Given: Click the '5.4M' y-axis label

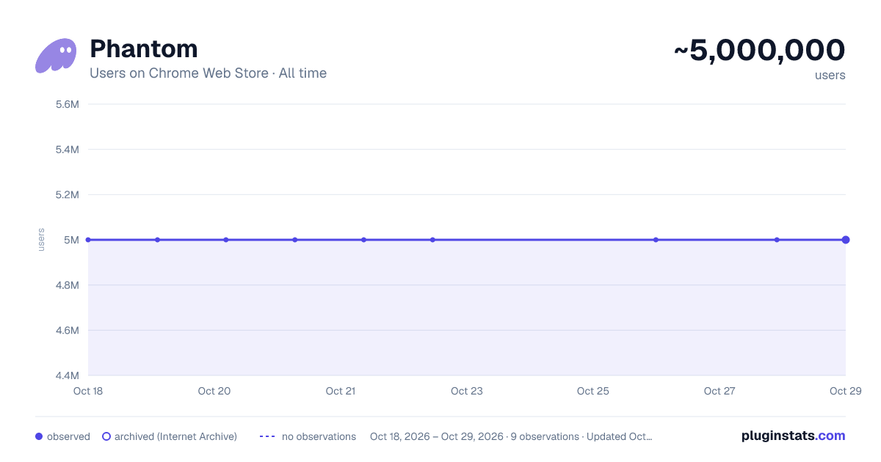Looking at the screenshot, I should pyautogui.click(x=67, y=150).
